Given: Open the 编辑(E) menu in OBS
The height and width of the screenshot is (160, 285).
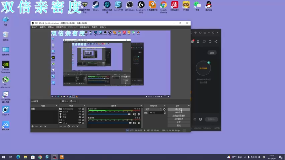Looking at the screenshot, I should (42, 27).
